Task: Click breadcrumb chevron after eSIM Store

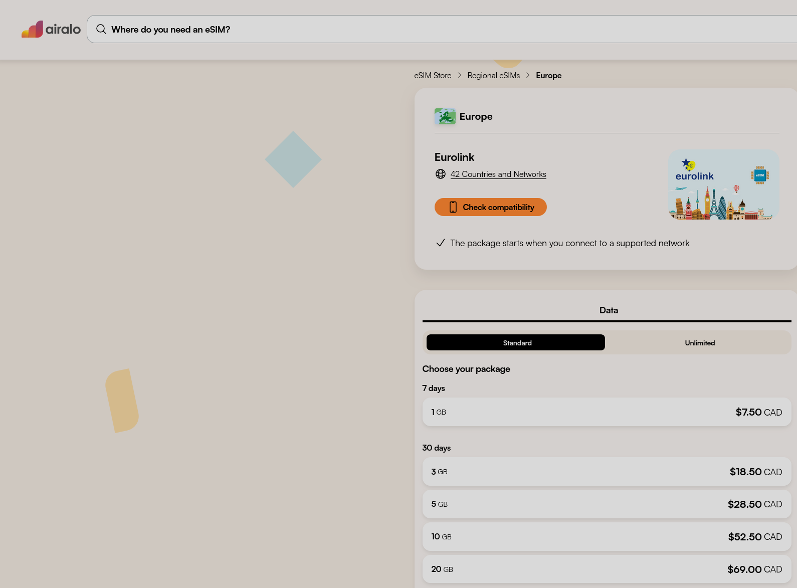Action: point(459,75)
